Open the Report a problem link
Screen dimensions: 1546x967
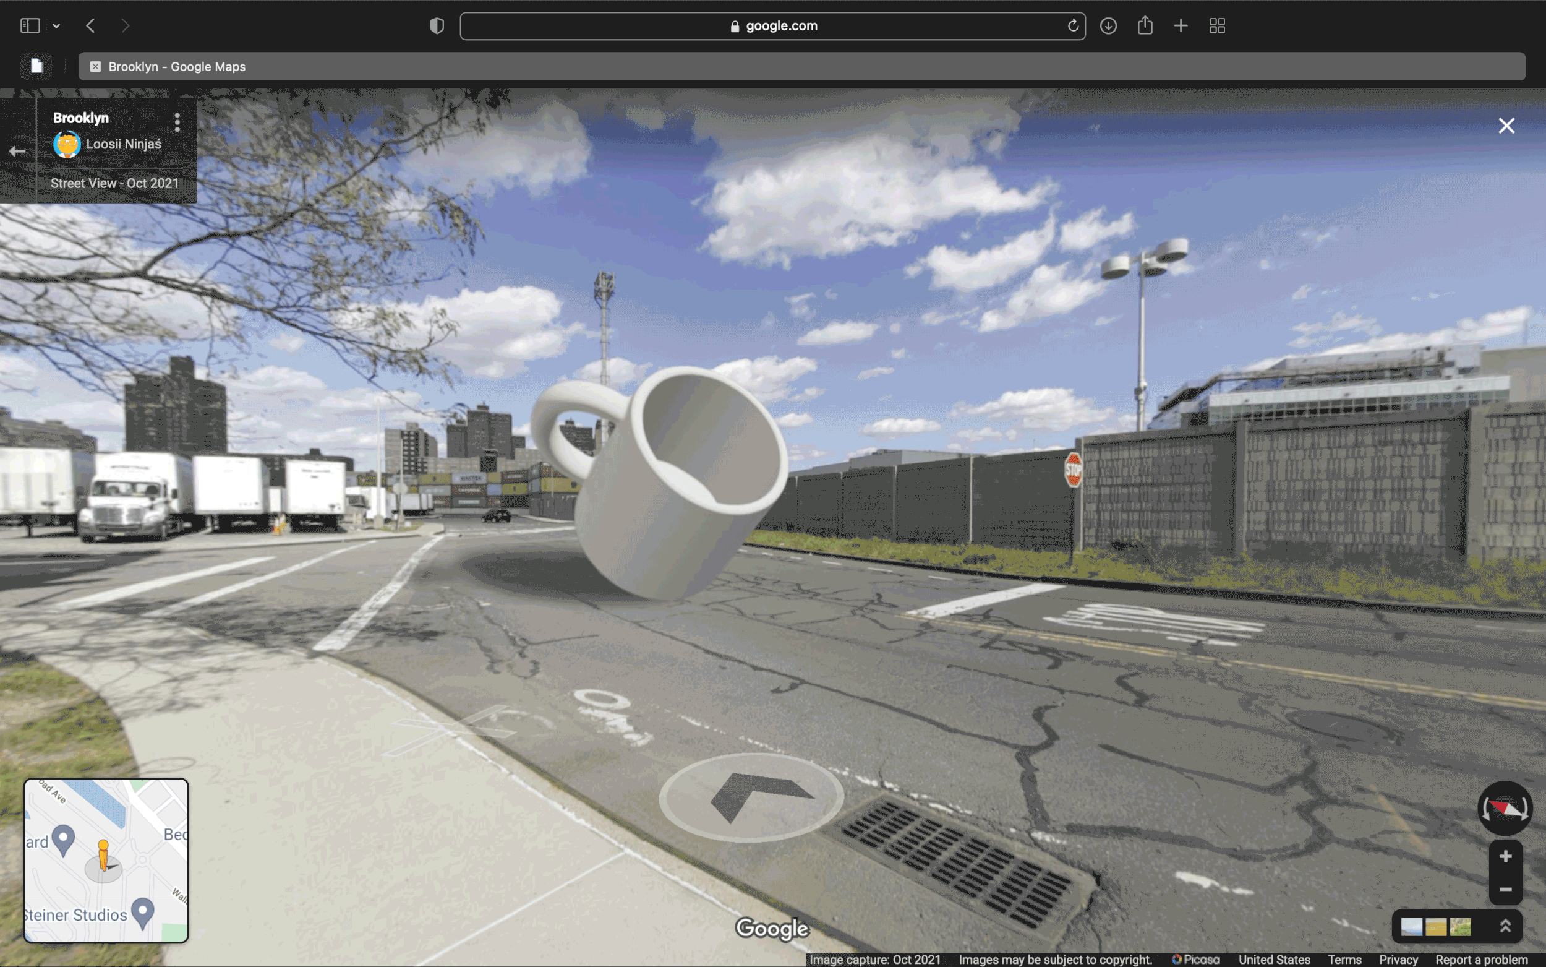(x=1481, y=960)
